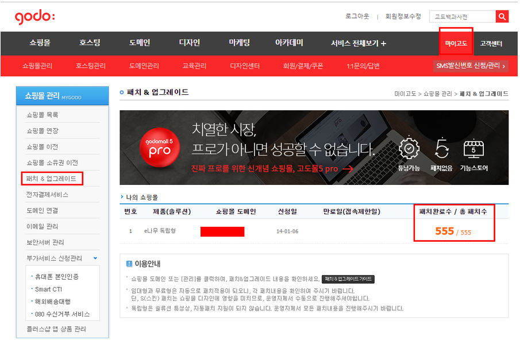520x340 pixels.
Task: Open the 마이고도 top menu
Action: pyautogui.click(x=456, y=43)
